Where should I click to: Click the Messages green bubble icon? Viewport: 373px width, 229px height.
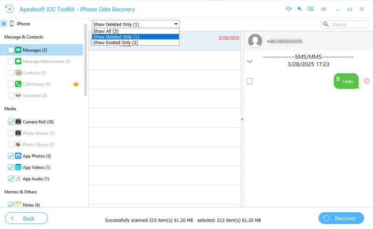coord(18,50)
